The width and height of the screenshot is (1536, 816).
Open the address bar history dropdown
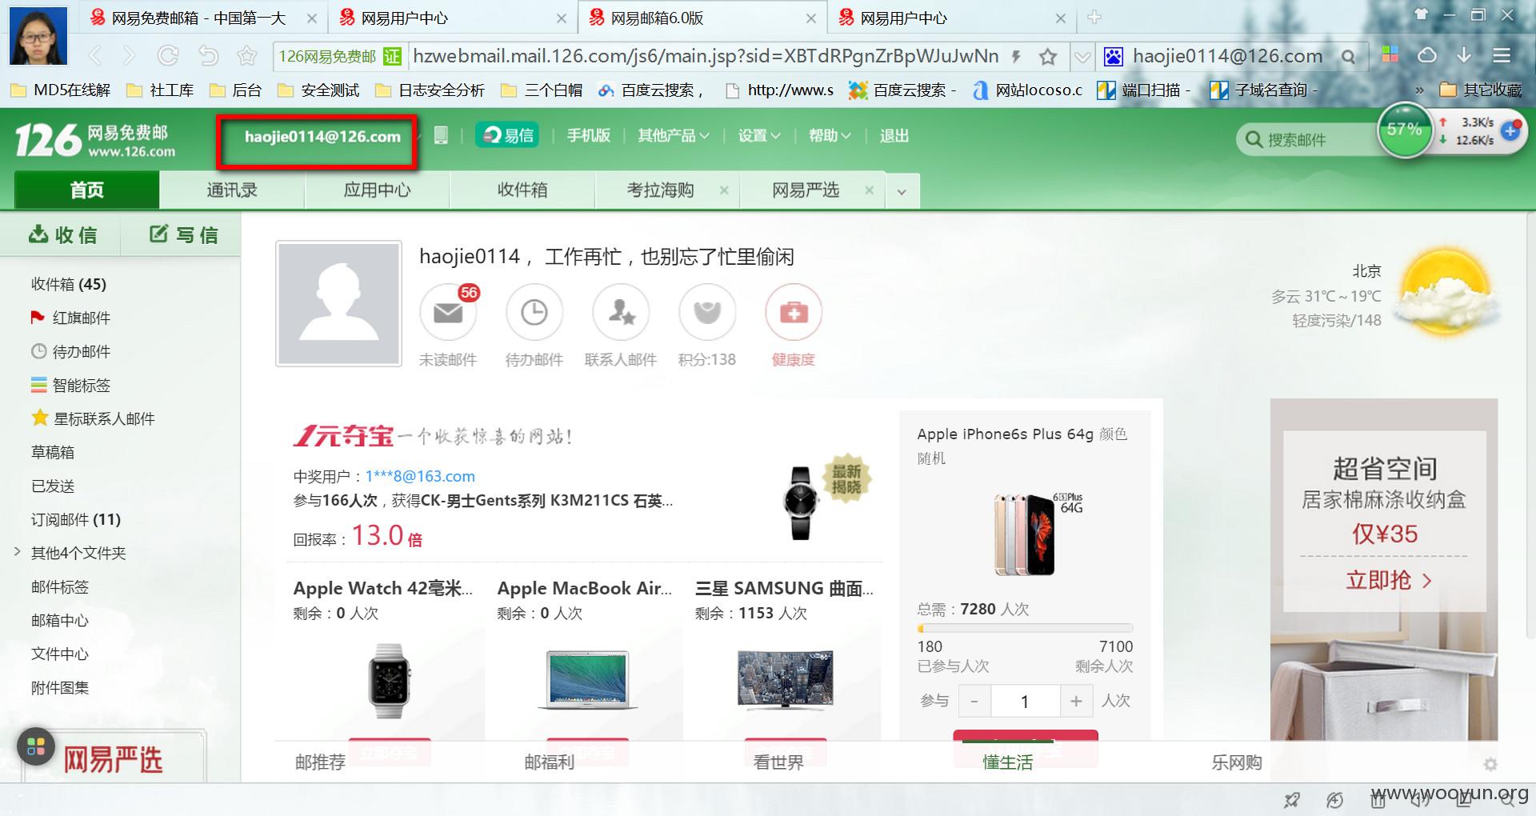[x=1082, y=57]
